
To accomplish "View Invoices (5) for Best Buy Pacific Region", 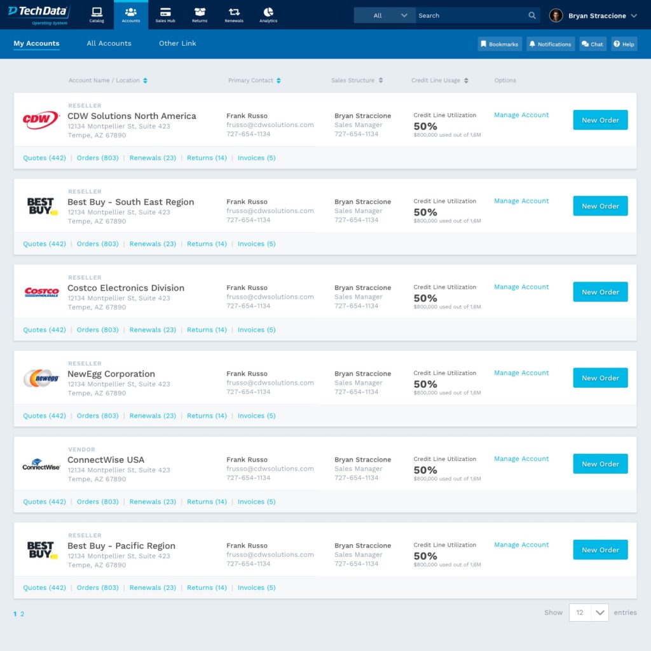I will pyautogui.click(x=257, y=587).
